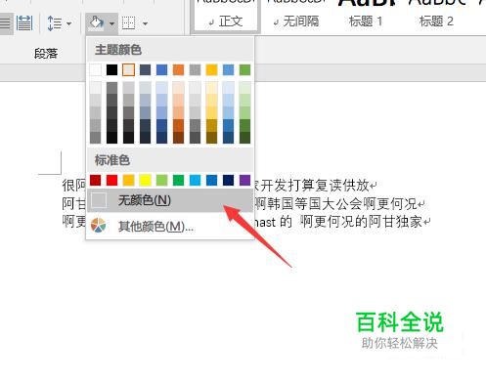Click the 主题颜色 section header
Image resolution: width=486 pixels, height=381 pixels.
[118, 50]
